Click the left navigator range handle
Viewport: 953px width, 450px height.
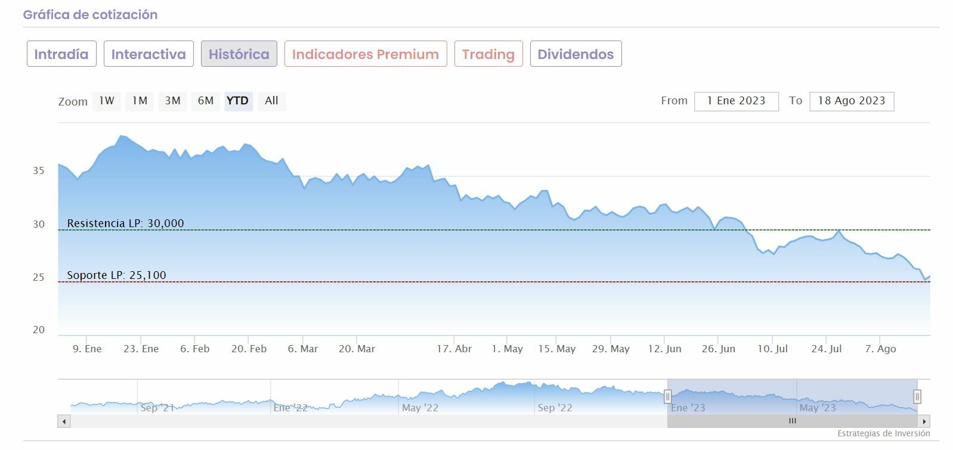pos(668,396)
